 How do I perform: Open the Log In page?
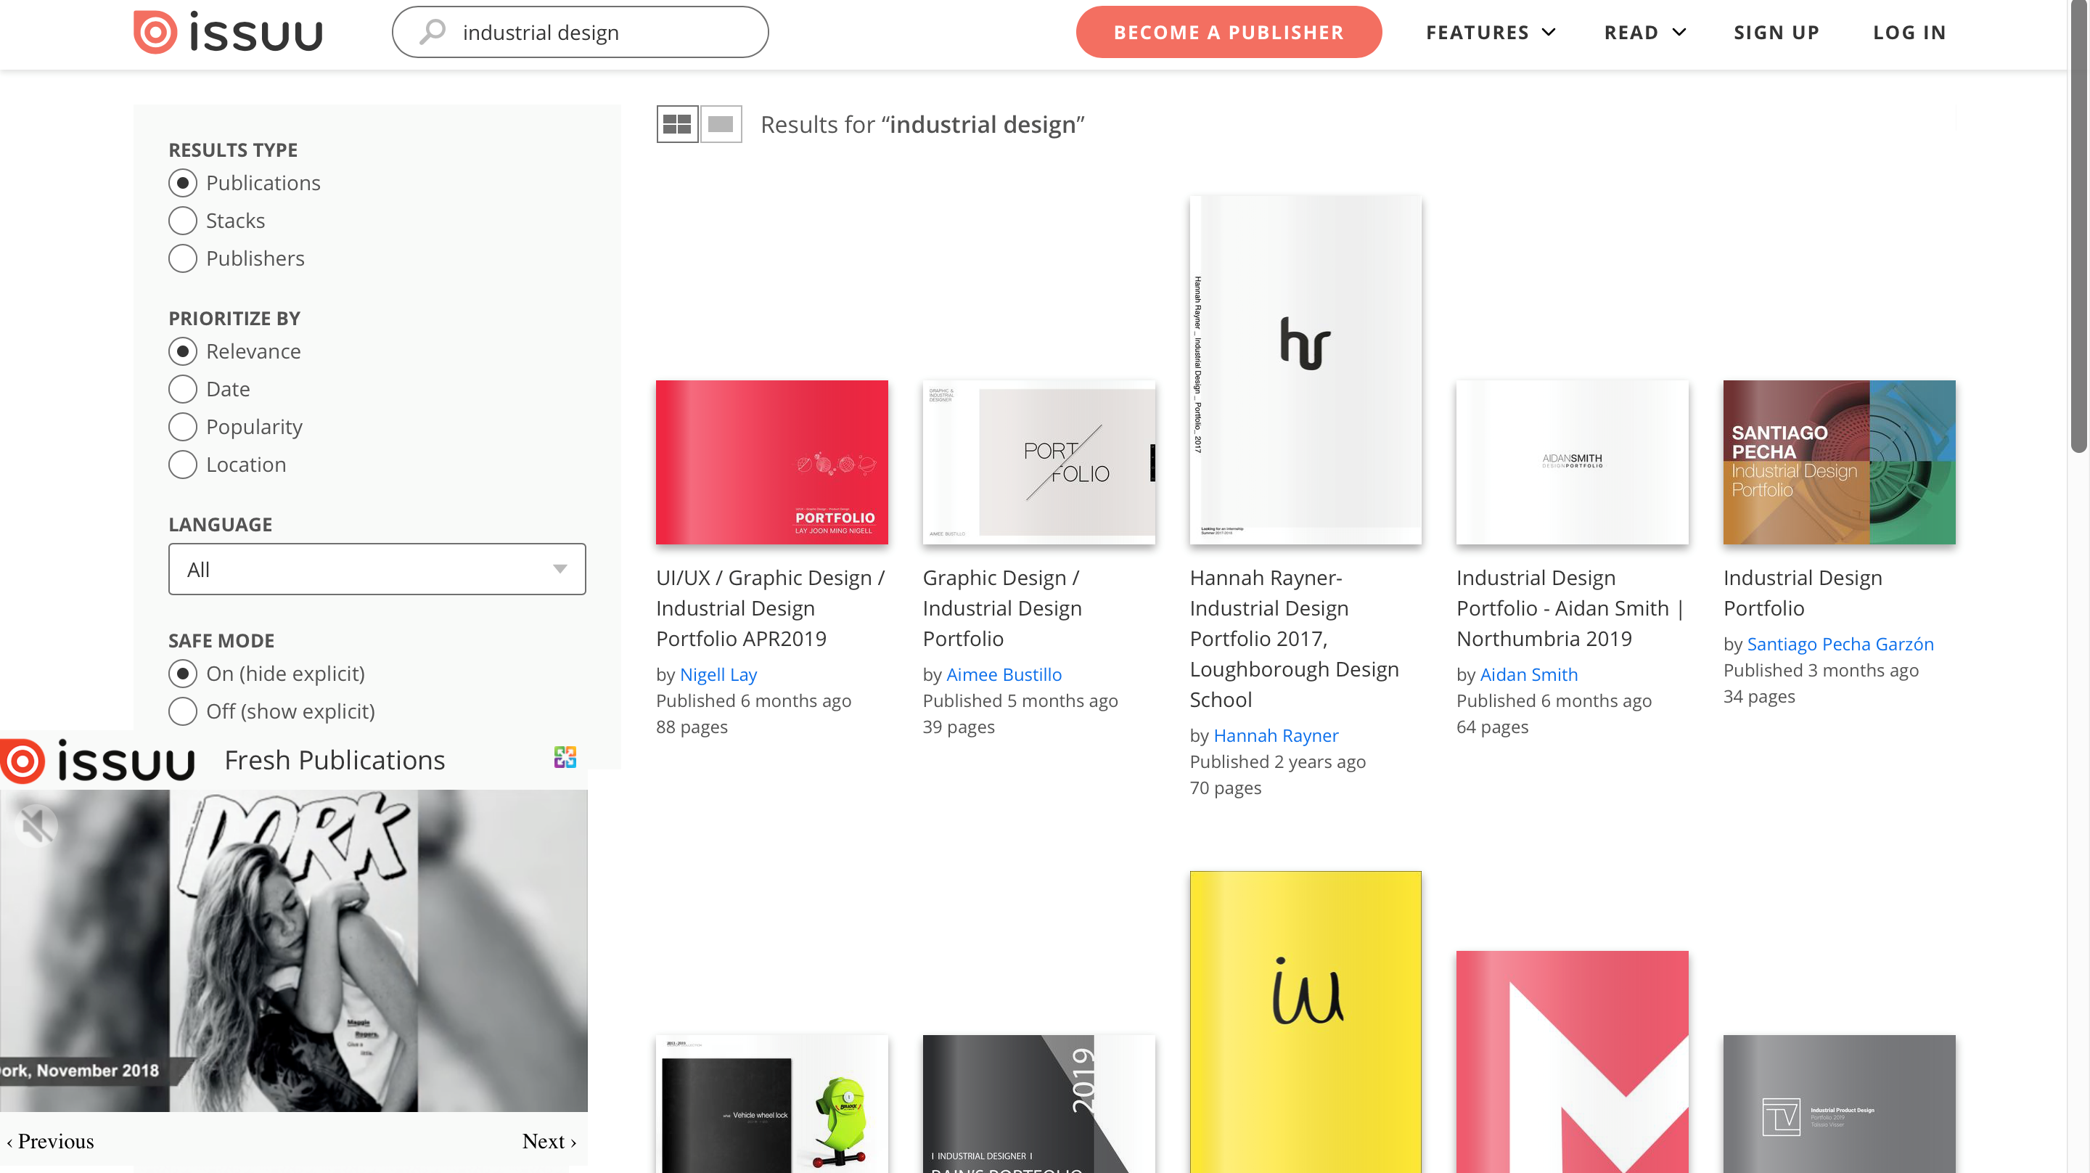[1909, 33]
